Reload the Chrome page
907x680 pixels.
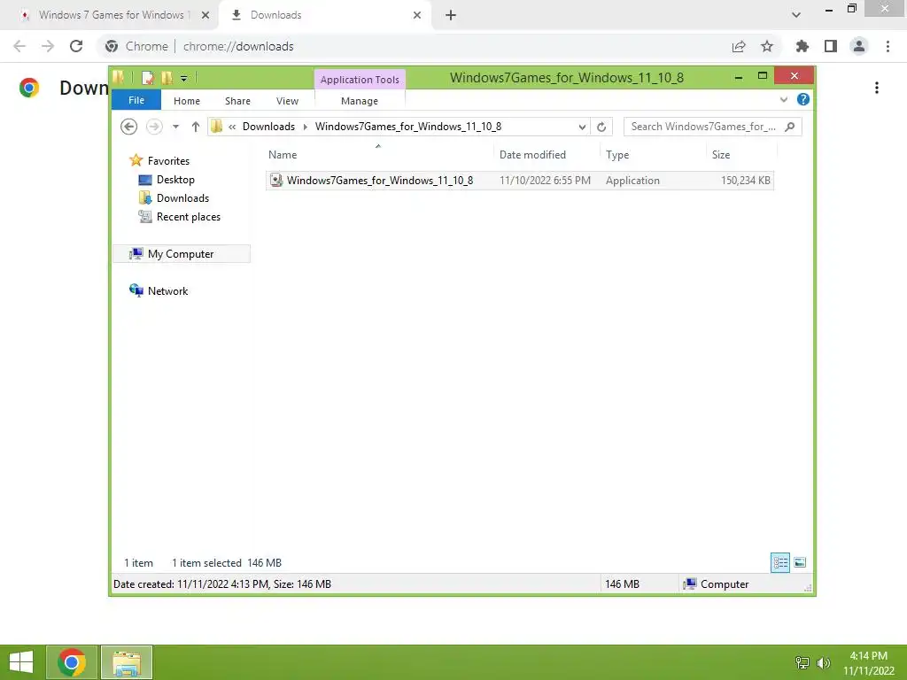[76, 46]
